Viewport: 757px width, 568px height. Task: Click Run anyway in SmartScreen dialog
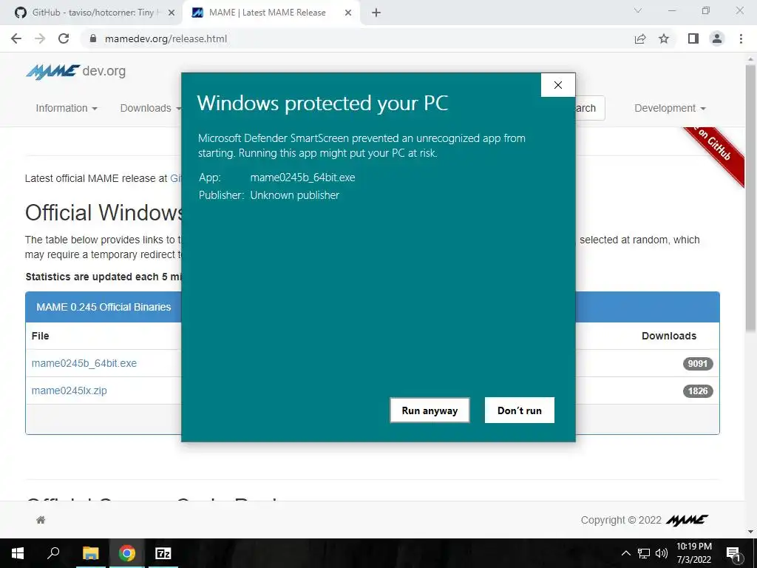pyautogui.click(x=430, y=410)
